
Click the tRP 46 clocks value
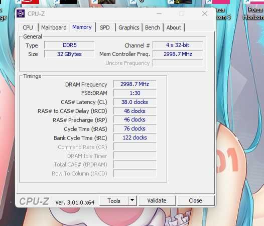135,120
